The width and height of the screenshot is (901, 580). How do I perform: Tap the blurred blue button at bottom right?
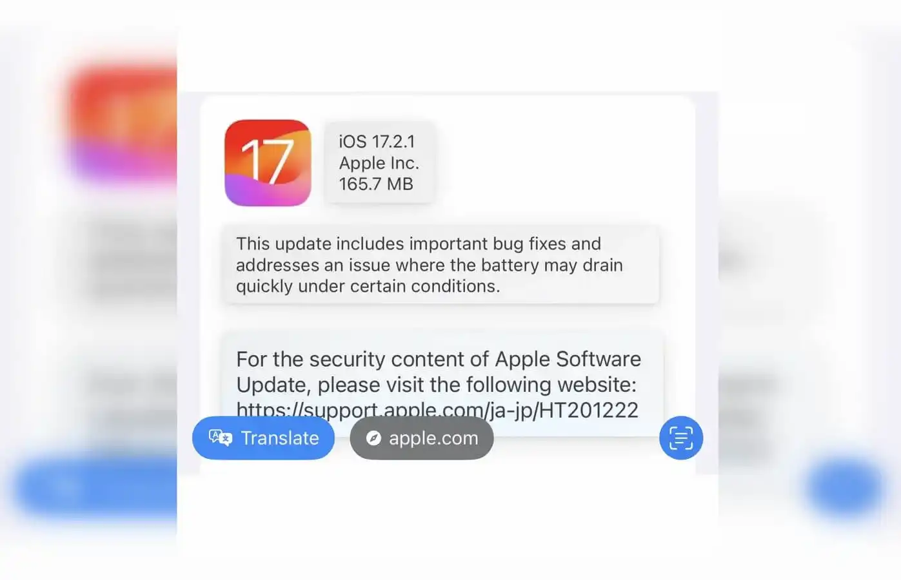(x=845, y=487)
